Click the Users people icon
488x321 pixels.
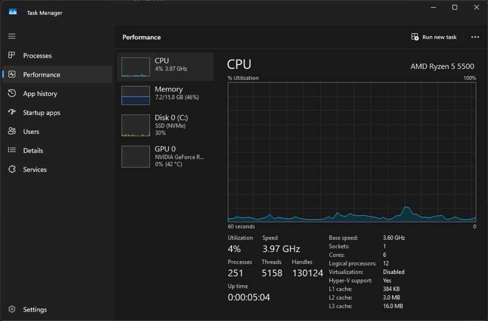12,131
